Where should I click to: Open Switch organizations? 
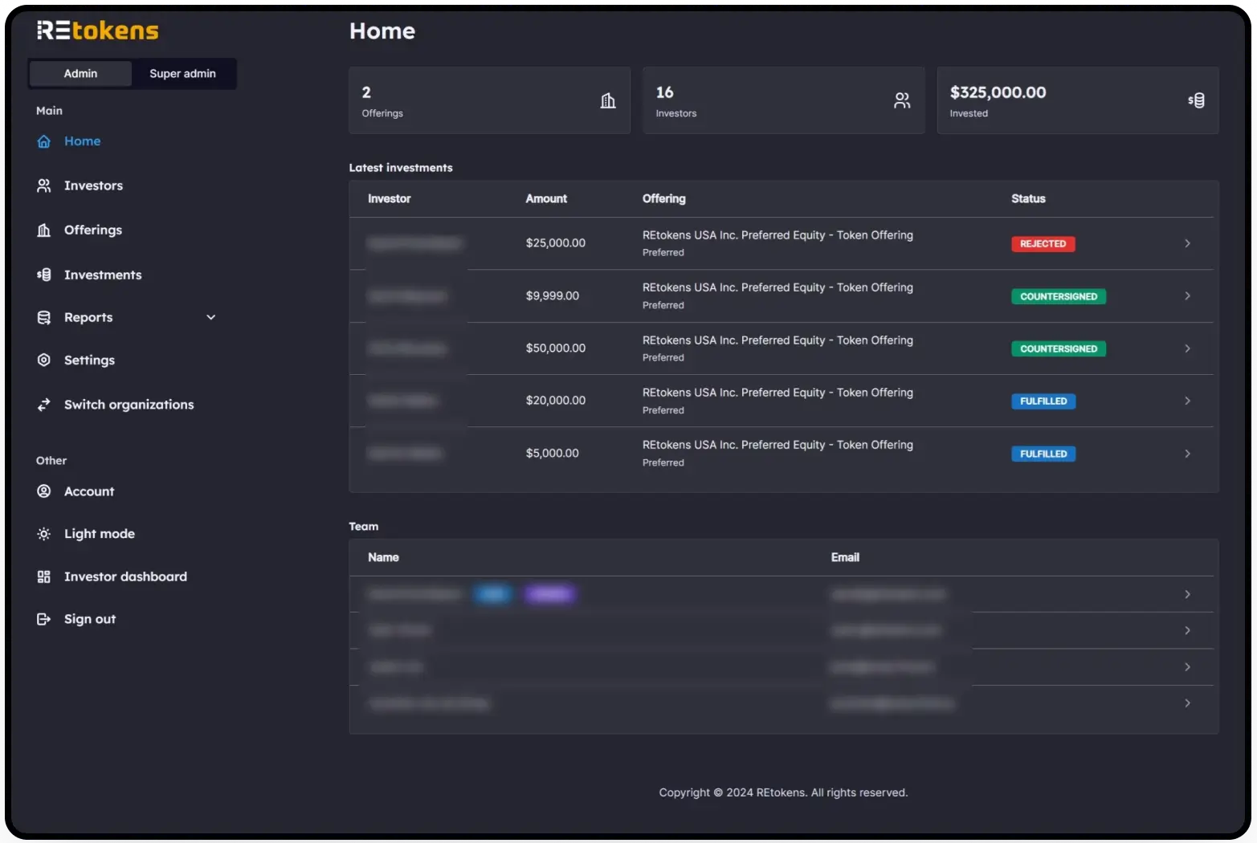tap(129, 405)
